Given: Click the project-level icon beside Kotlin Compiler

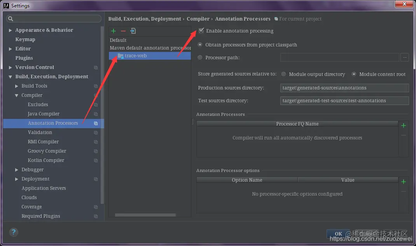Looking at the screenshot, I should (96, 161).
